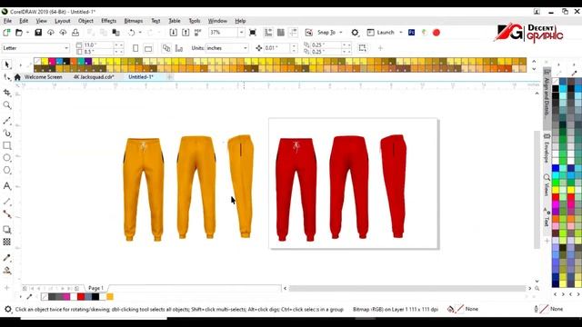
Task: Add a new document tab with plus
Action: point(170,77)
